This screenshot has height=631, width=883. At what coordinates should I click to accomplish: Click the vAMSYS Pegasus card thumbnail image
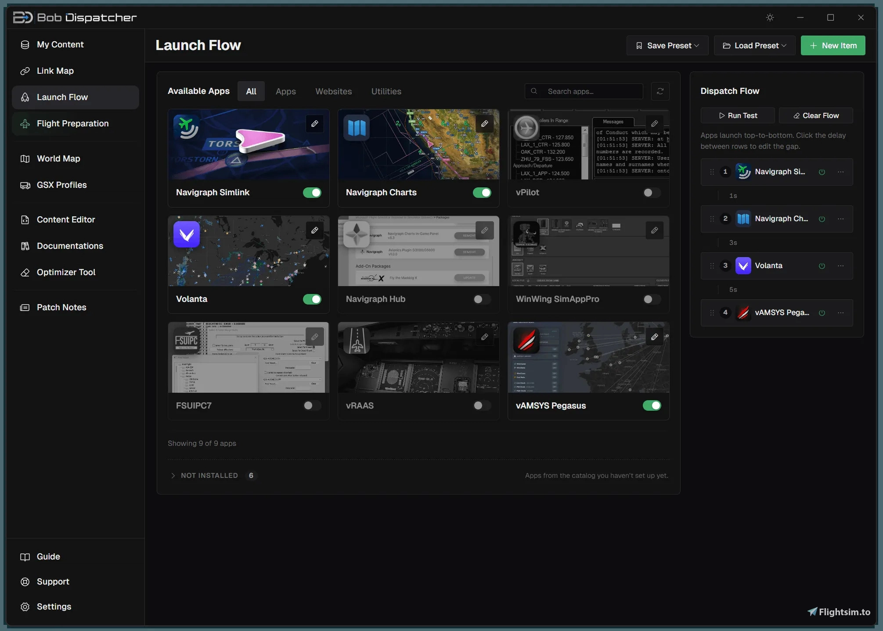click(588, 358)
